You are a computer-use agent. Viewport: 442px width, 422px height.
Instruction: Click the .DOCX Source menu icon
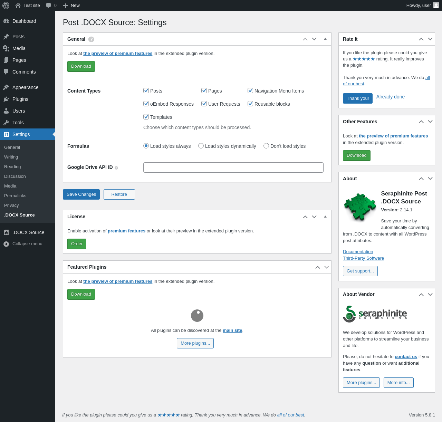pos(6,232)
